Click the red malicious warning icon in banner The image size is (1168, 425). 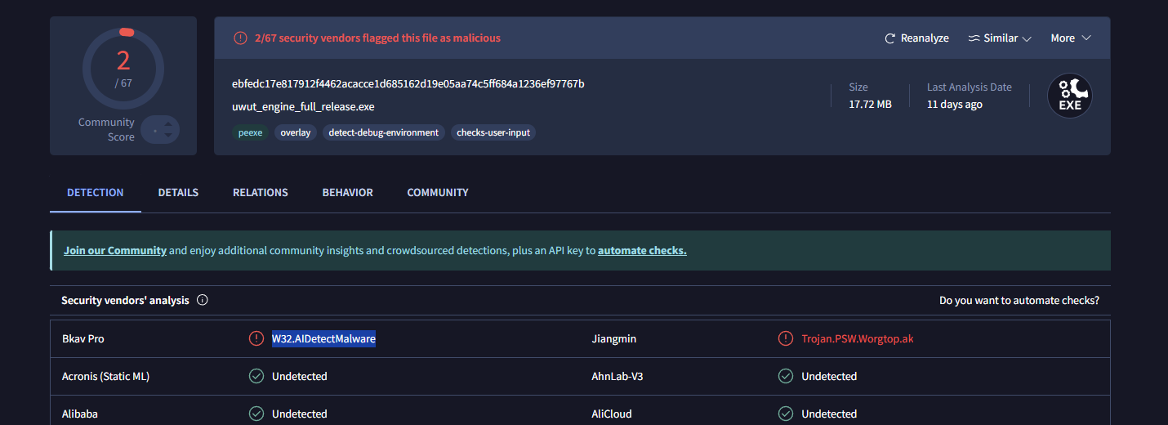[240, 38]
